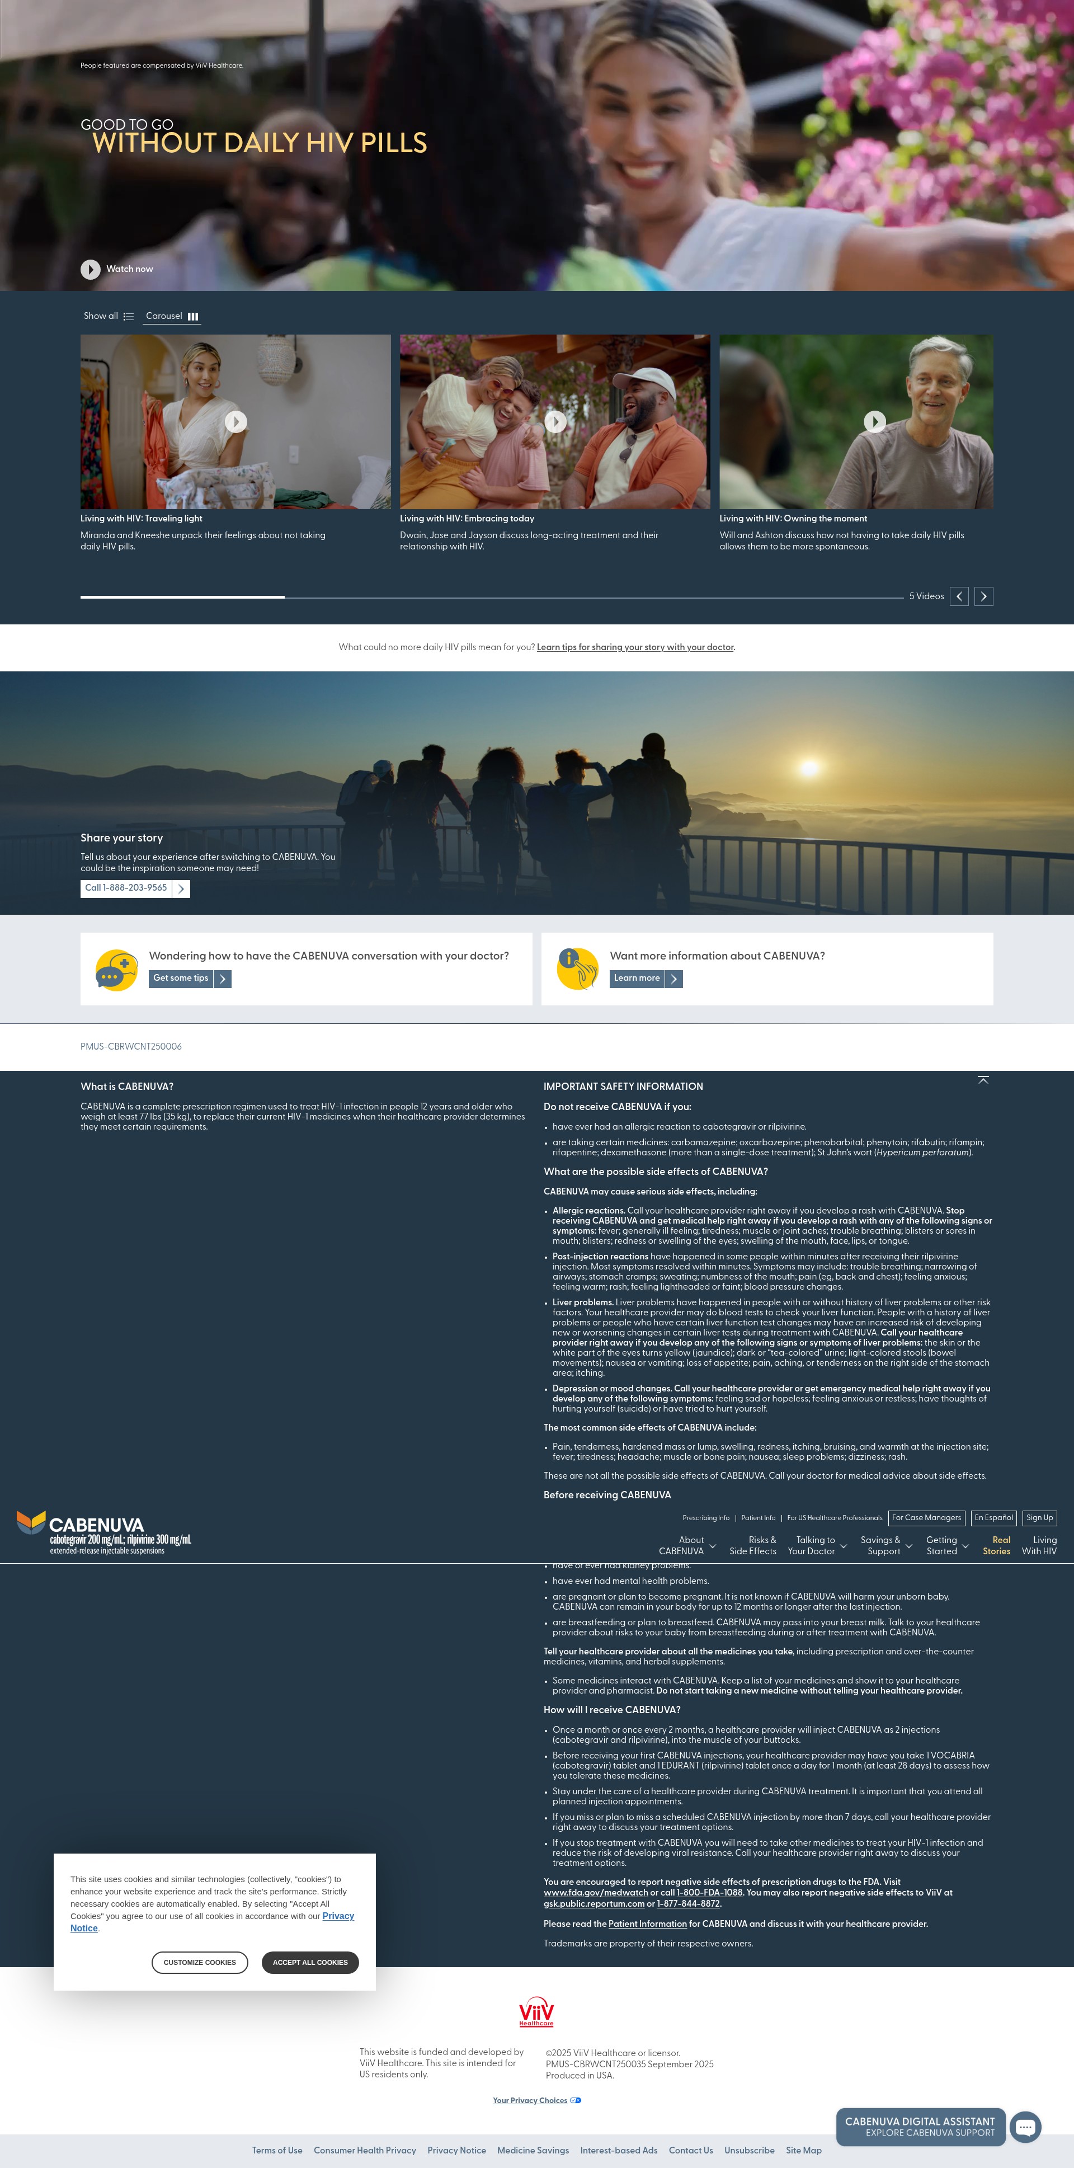Image resolution: width=1074 pixels, height=2168 pixels.
Task: Open Medicine Savings footer link
Action: click(533, 2150)
